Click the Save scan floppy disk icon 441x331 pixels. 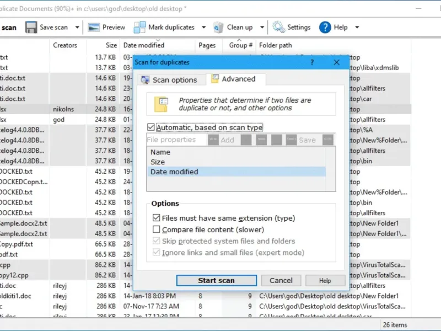click(x=31, y=27)
